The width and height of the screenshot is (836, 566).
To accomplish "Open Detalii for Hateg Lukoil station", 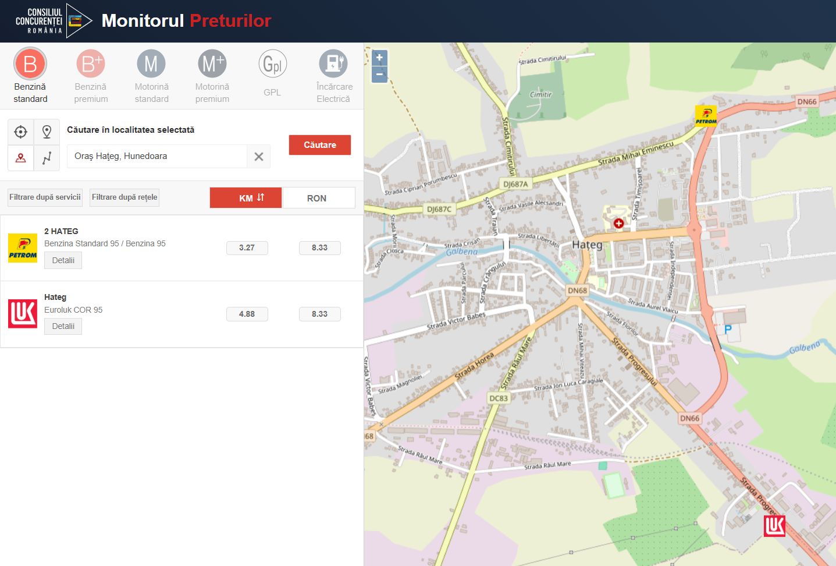I will coord(63,326).
